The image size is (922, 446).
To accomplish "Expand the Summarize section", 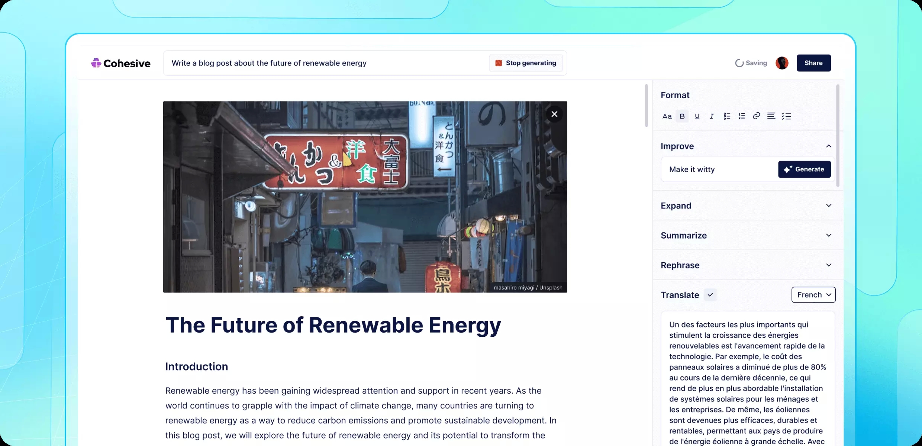I will click(829, 235).
